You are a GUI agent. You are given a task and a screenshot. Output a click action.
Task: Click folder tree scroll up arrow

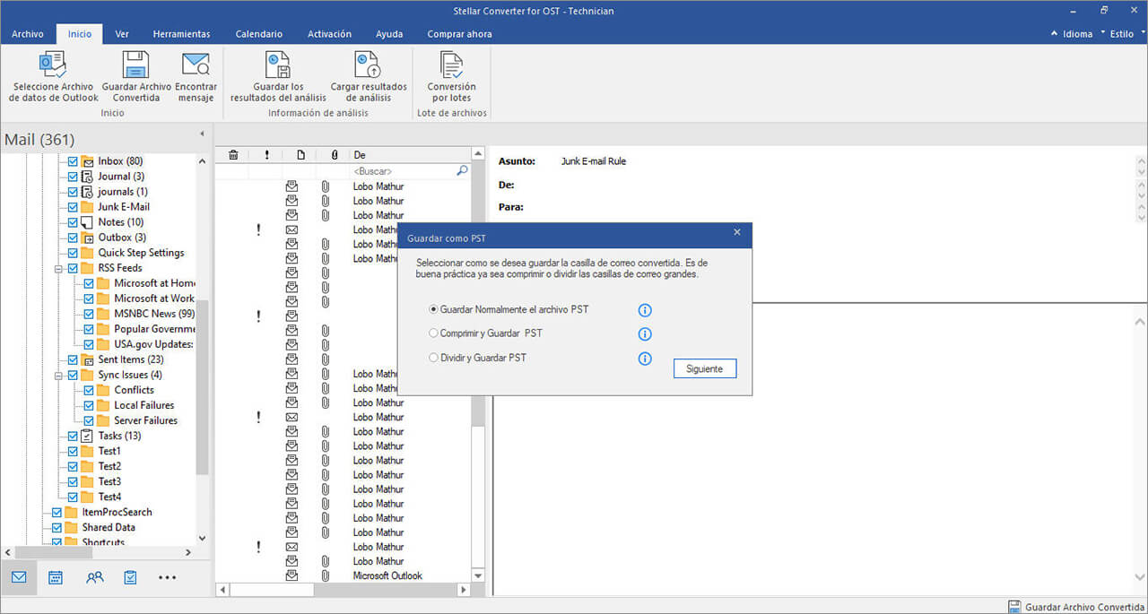(202, 161)
